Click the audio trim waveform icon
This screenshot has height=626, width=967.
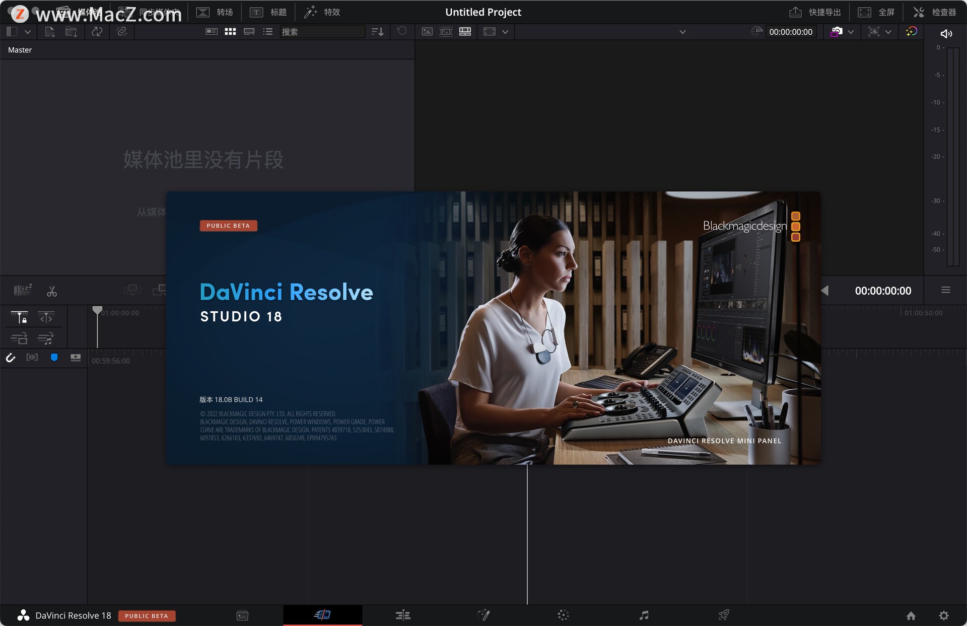pos(32,357)
